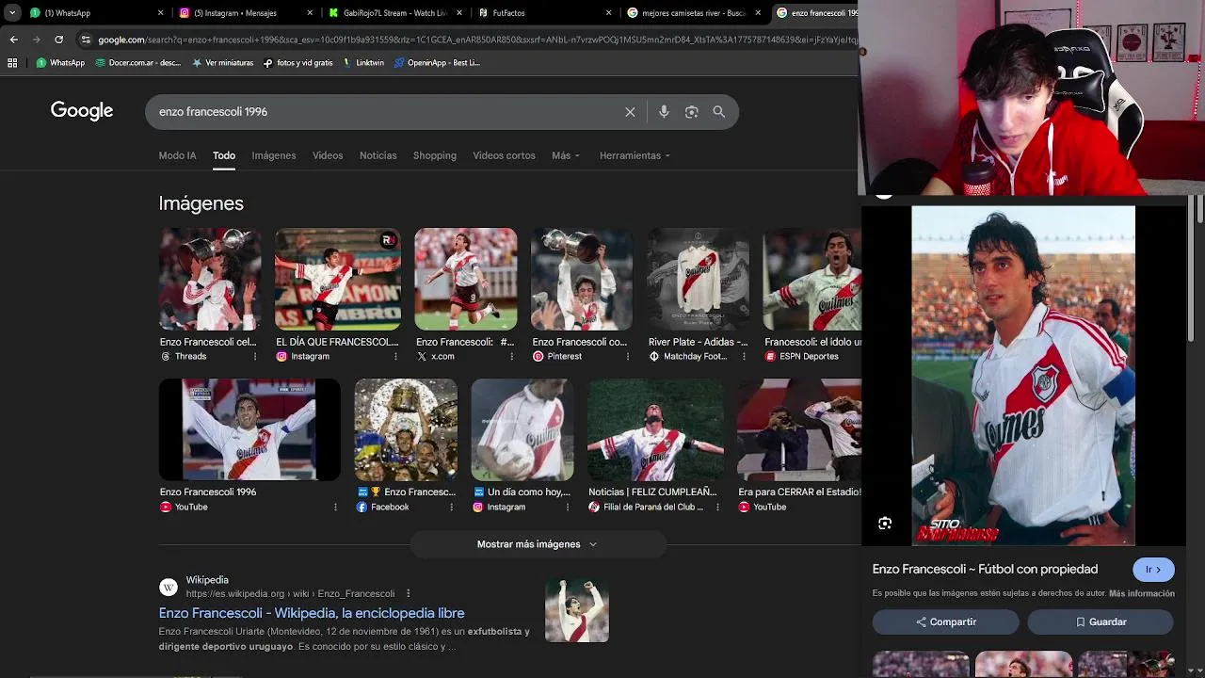This screenshot has height=678, width=1205.
Task: Click Wikipedia result side thumbnail image
Action: (x=577, y=610)
